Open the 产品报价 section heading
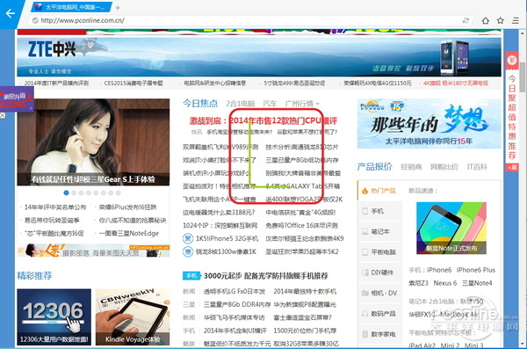 [x=375, y=167]
